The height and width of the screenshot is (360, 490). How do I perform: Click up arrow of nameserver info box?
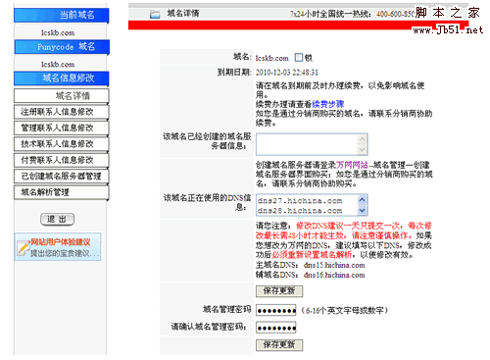362,139
